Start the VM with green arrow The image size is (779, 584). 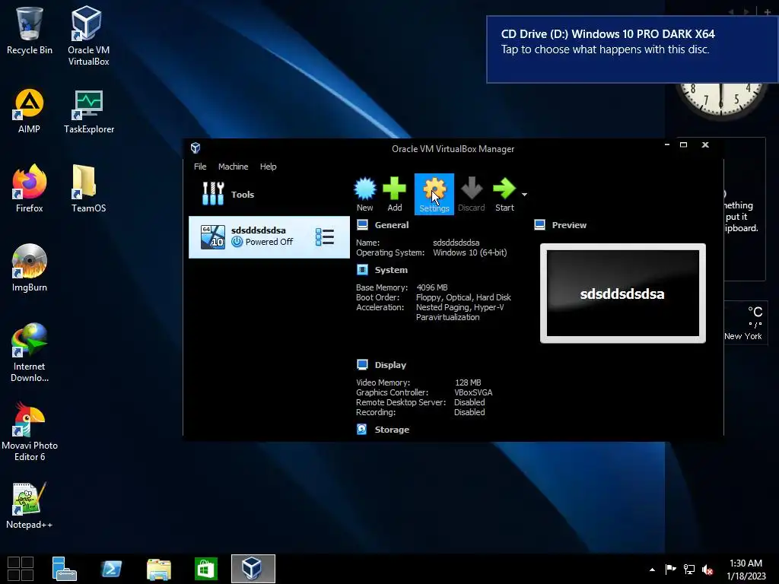pos(504,189)
